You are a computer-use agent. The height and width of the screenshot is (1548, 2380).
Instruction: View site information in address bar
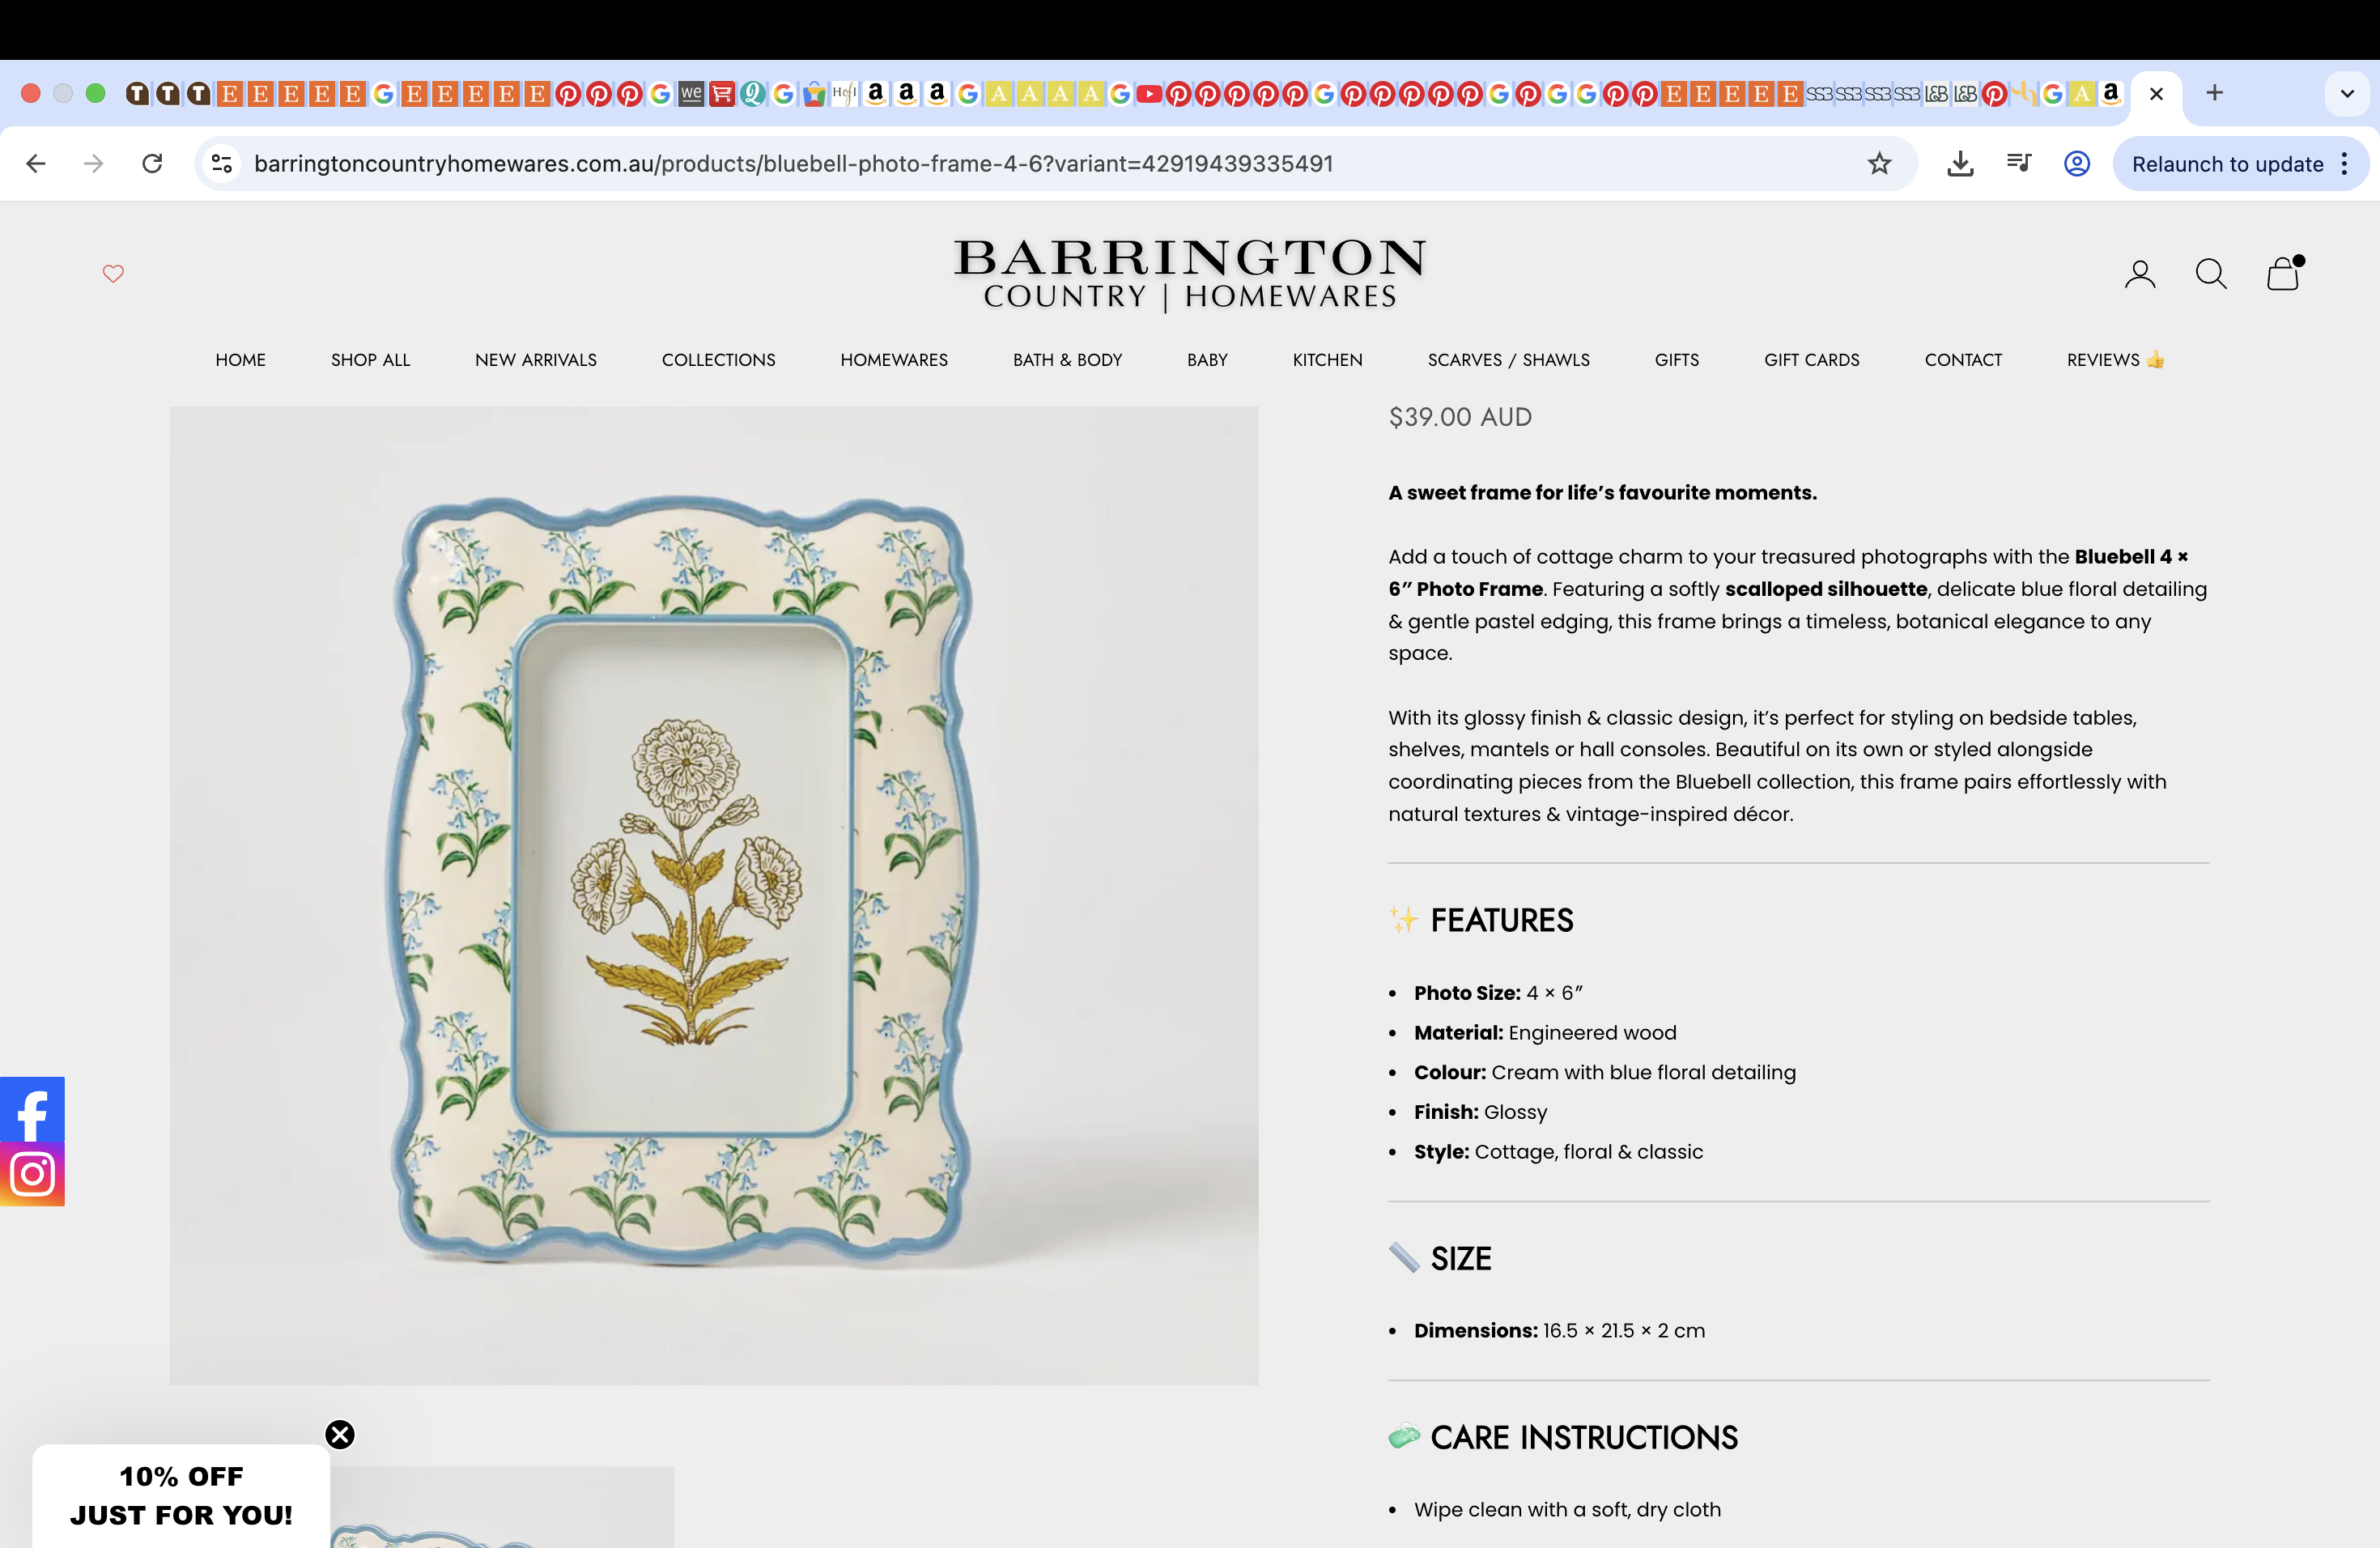point(222,163)
